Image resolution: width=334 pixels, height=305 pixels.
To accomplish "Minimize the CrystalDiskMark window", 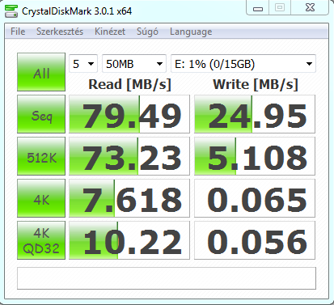I will click(258, 8).
